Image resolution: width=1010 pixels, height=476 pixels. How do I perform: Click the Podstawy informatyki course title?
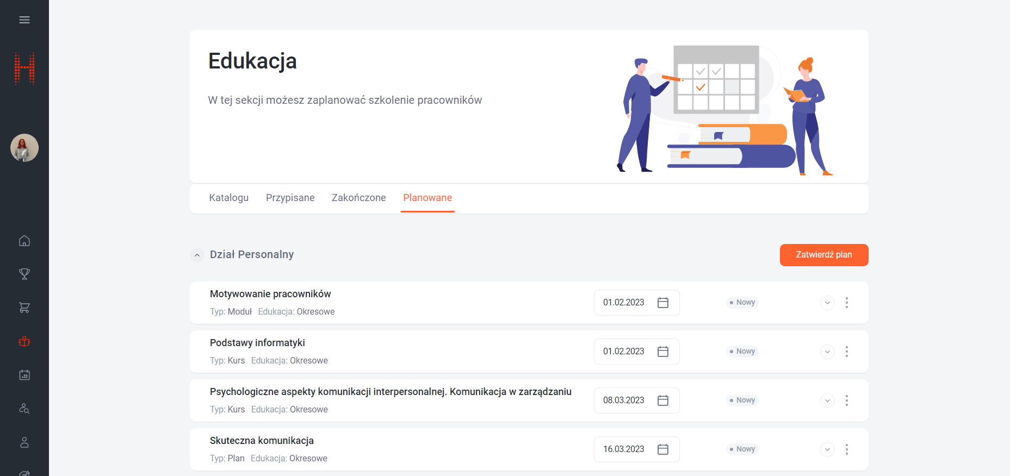pyautogui.click(x=257, y=343)
